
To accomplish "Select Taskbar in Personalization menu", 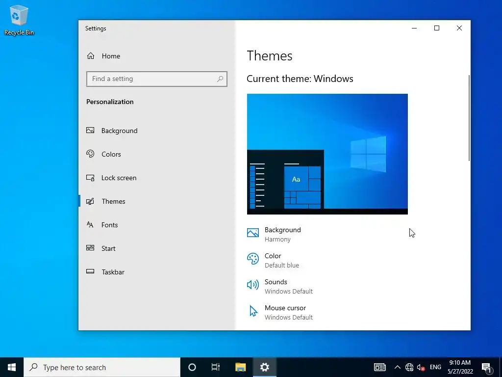I will coord(156,272).
